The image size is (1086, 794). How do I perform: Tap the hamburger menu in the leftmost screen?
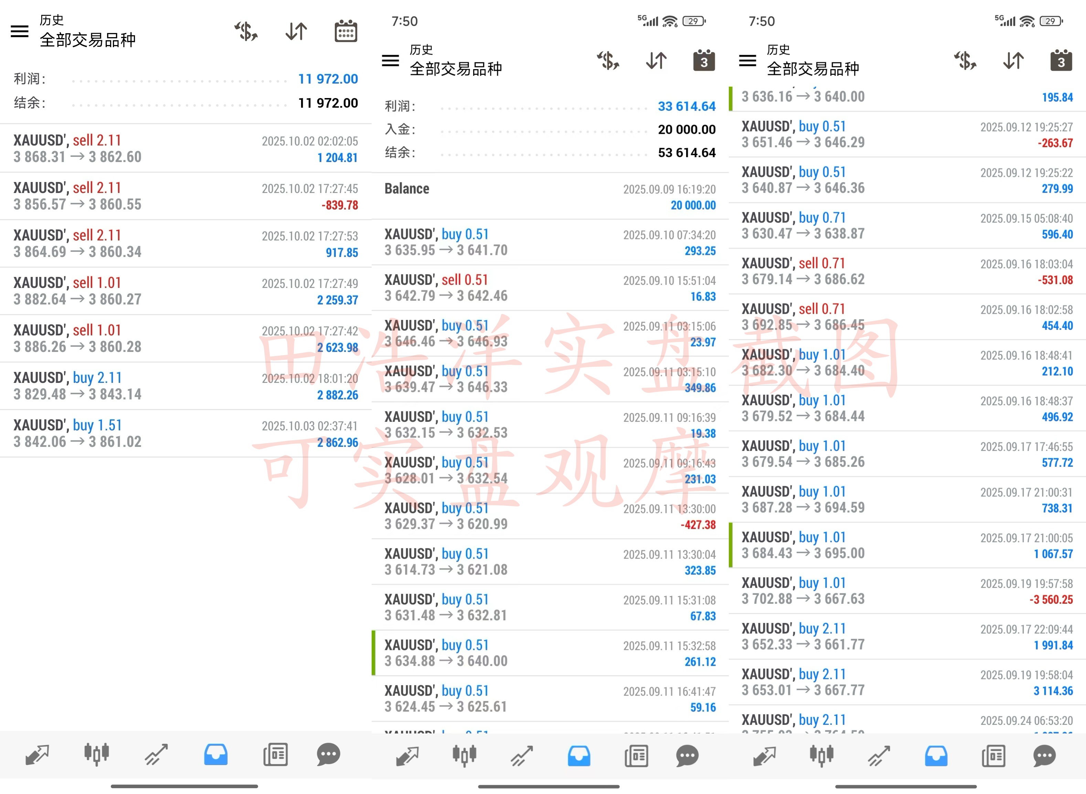tap(20, 31)
